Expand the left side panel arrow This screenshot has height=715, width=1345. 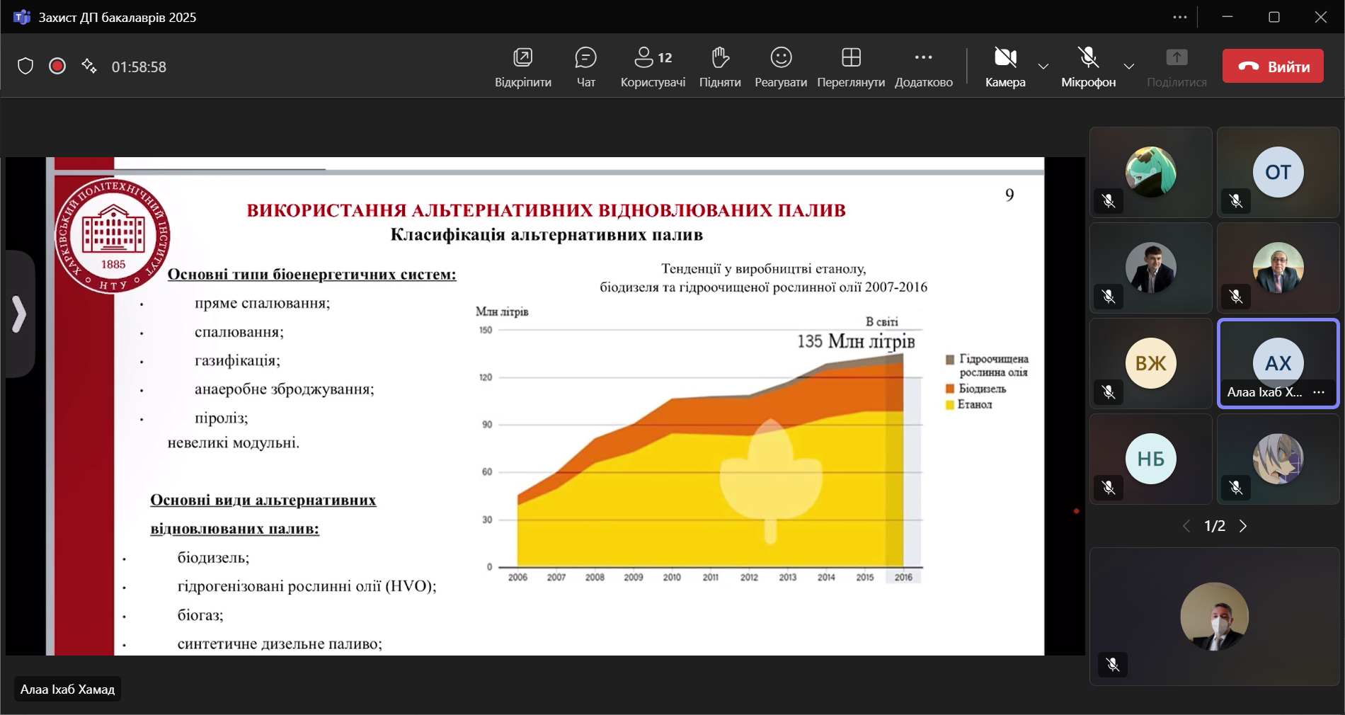[19, 314]
